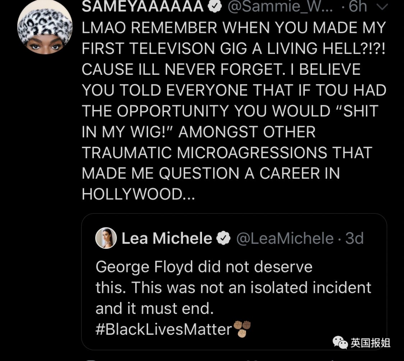Click the light-skin raised fist emoji
The width and height of the screenshot is (404, 361).
[242, 333]
